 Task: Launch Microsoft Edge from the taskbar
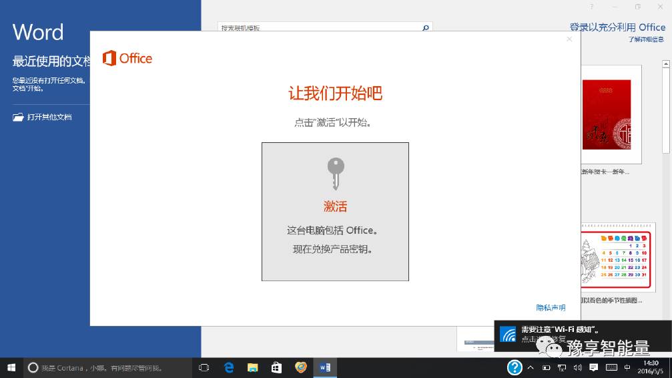point(229,368)
